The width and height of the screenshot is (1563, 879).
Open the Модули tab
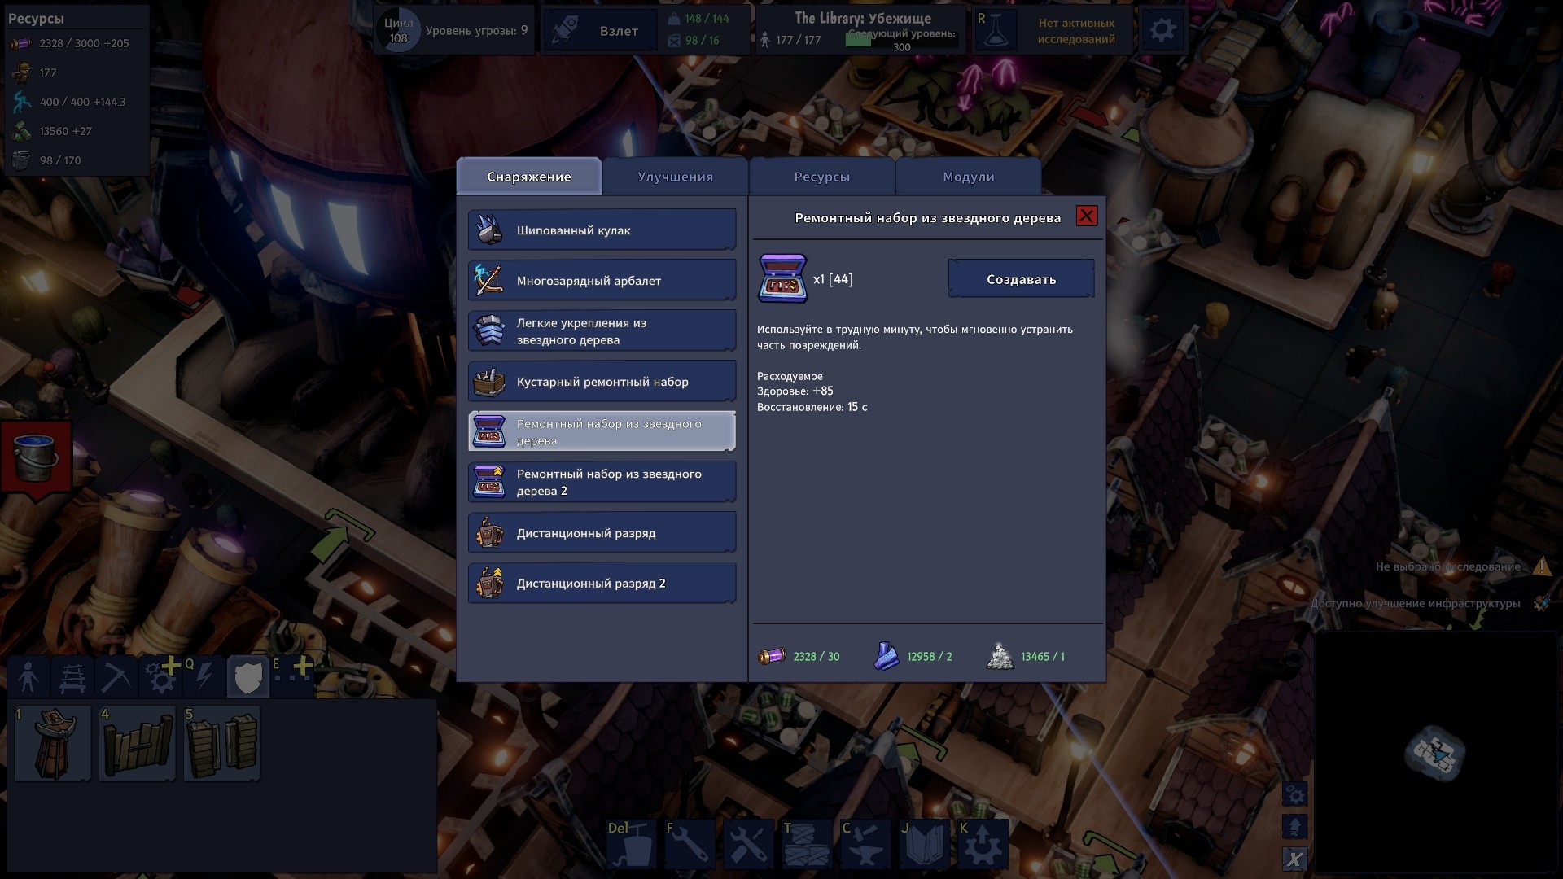968,177
